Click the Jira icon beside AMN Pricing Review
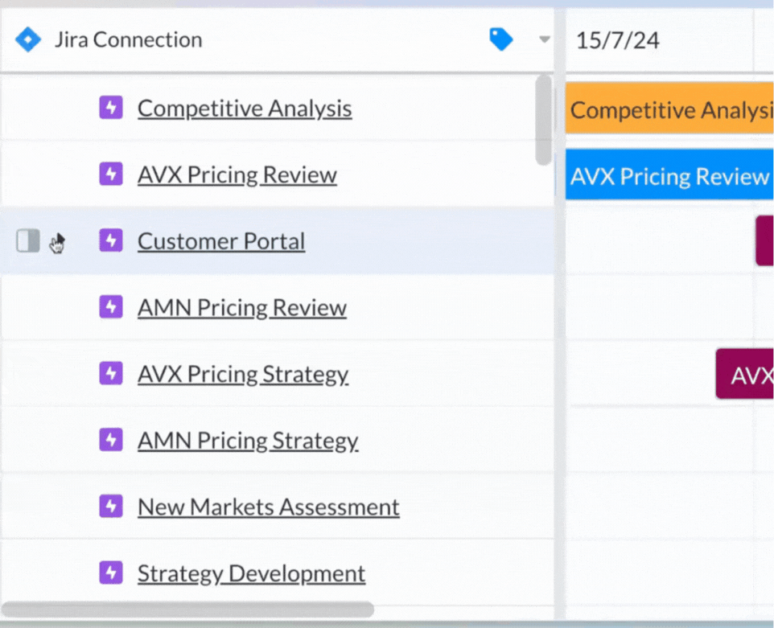774x628 pixels. [111, 306]
